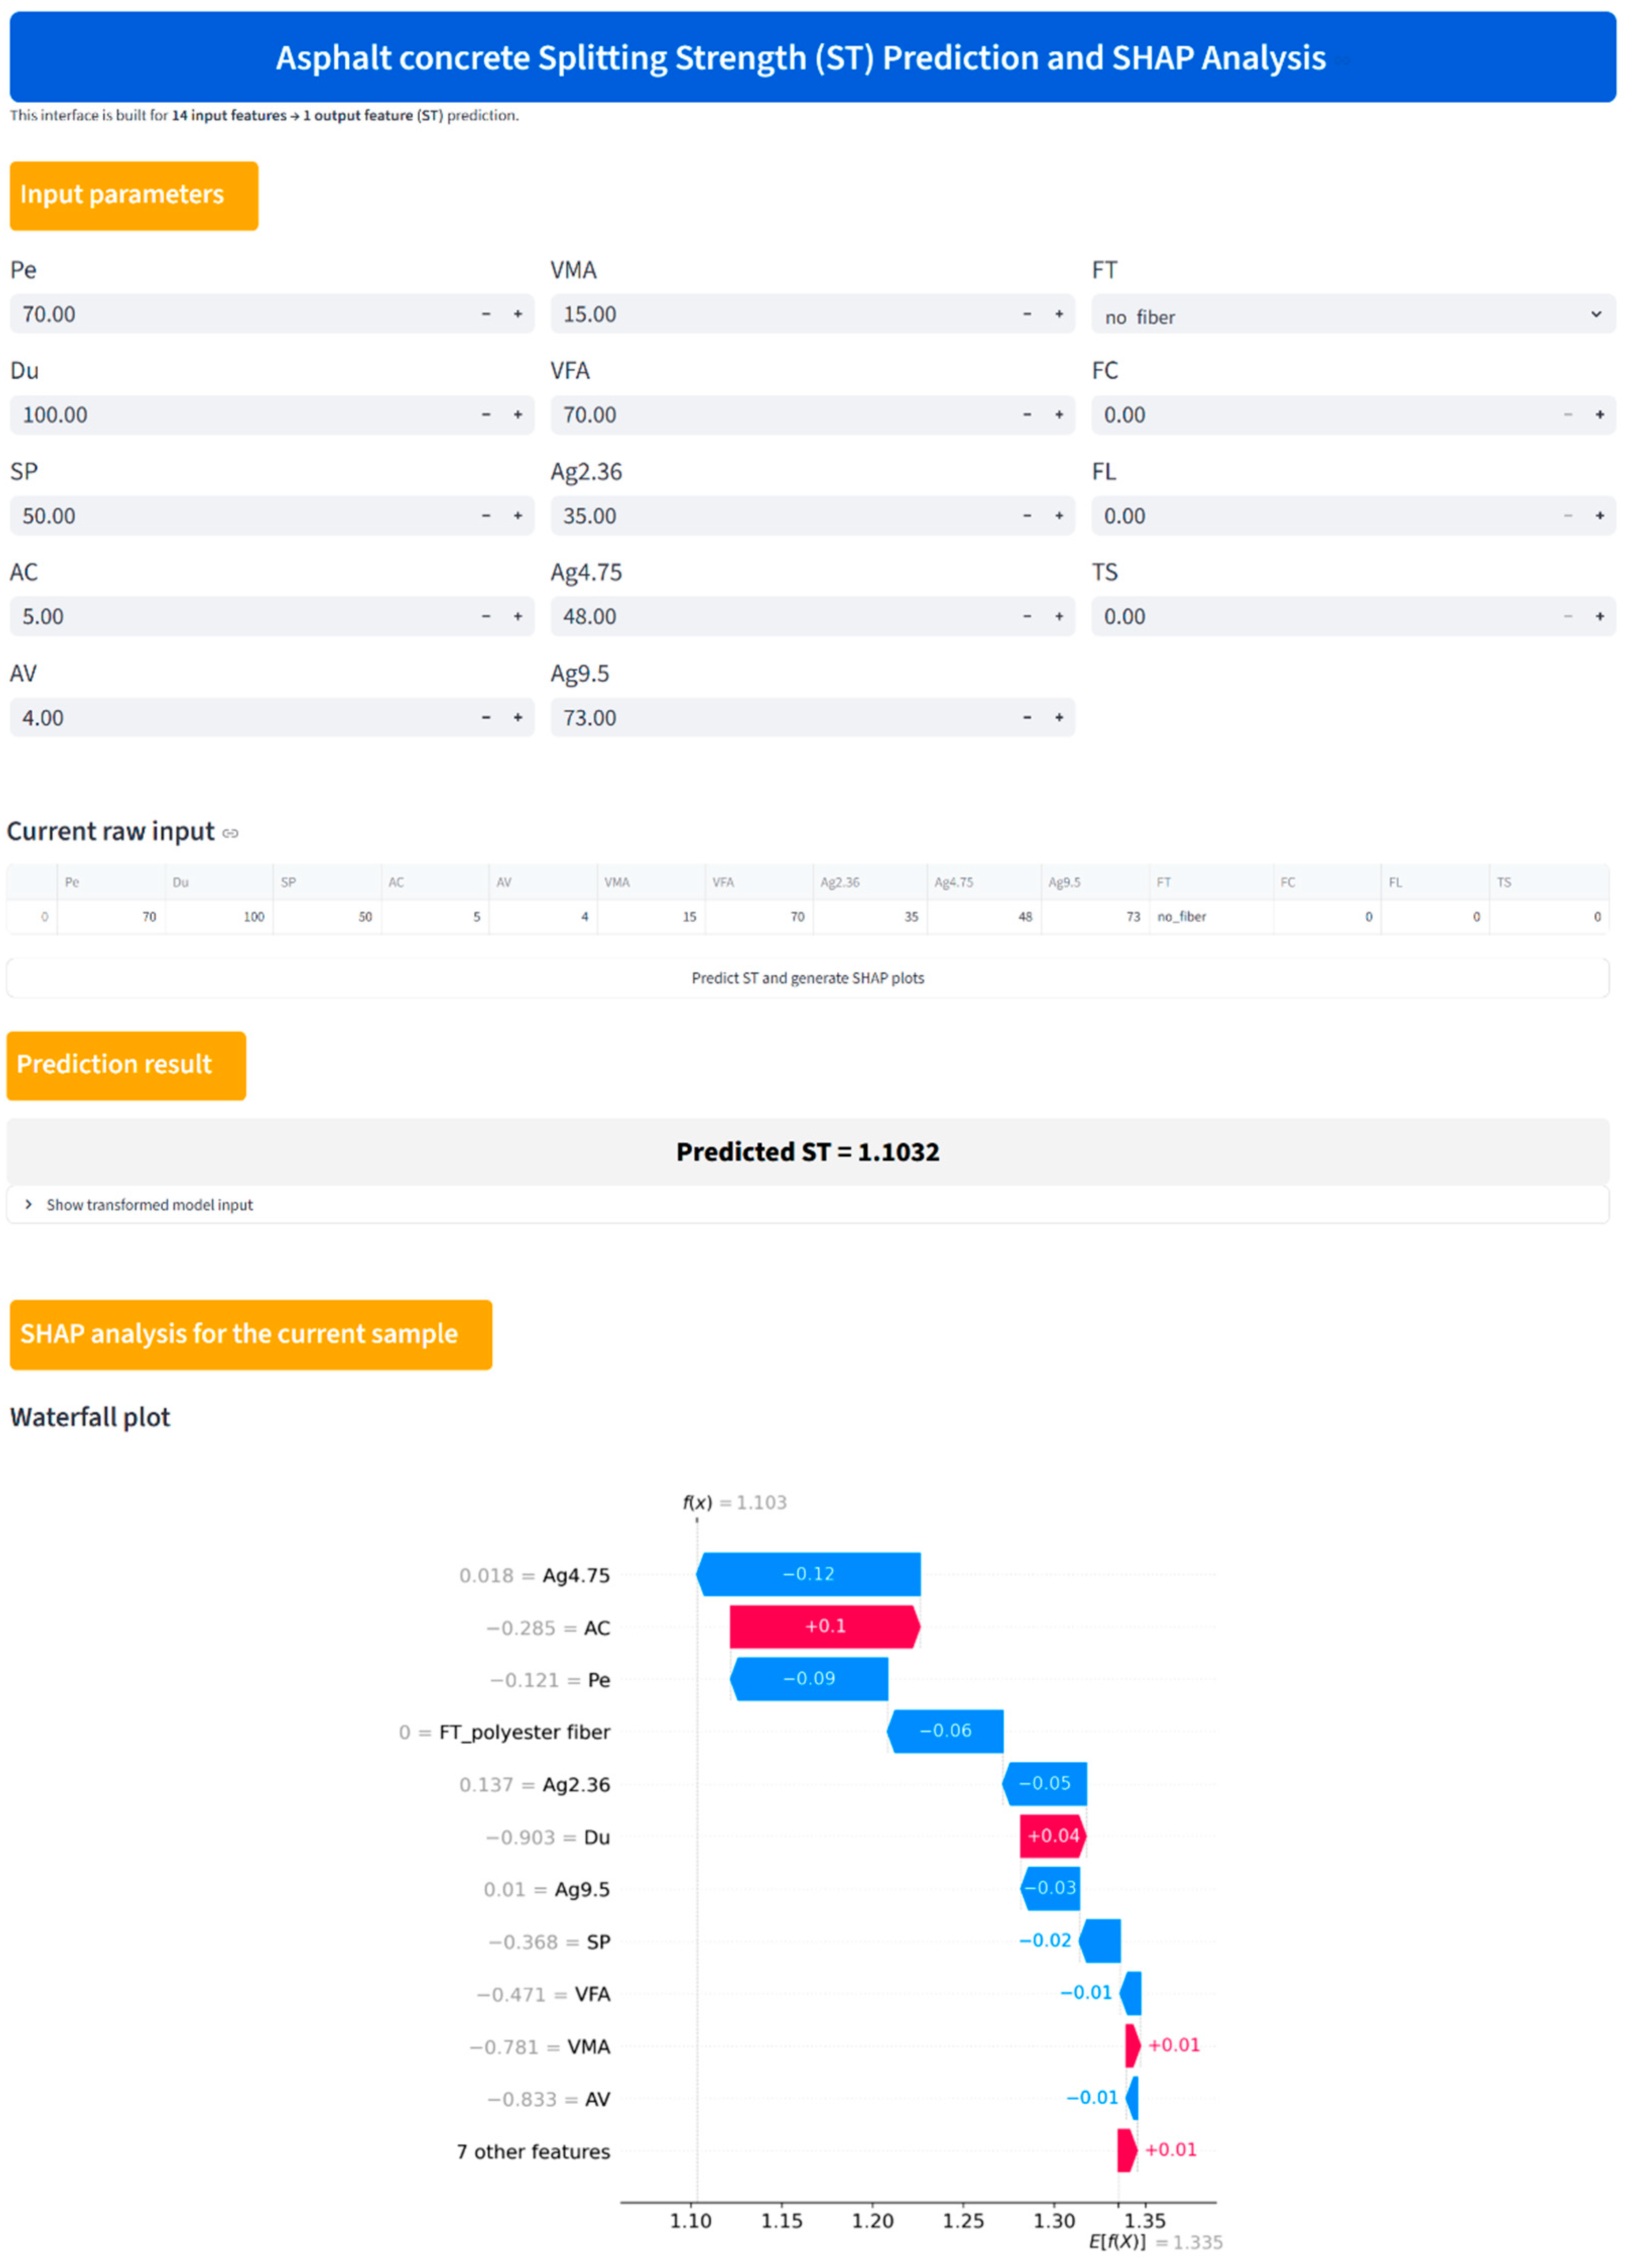Increase Ag2.36 value with plus button
Viewport: 1629px width, 2268px height.
[x=1059, y=516]
